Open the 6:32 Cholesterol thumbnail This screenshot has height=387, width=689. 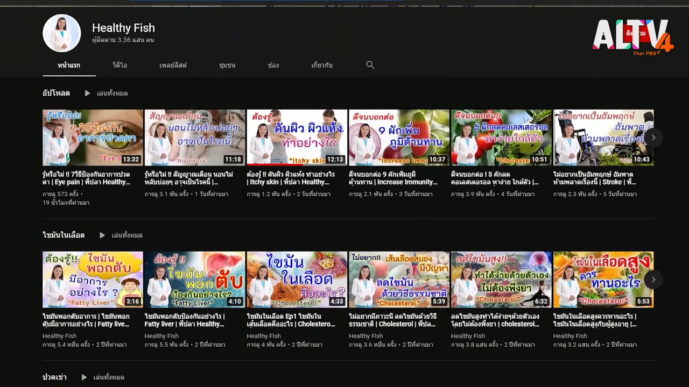pos(501,279)
